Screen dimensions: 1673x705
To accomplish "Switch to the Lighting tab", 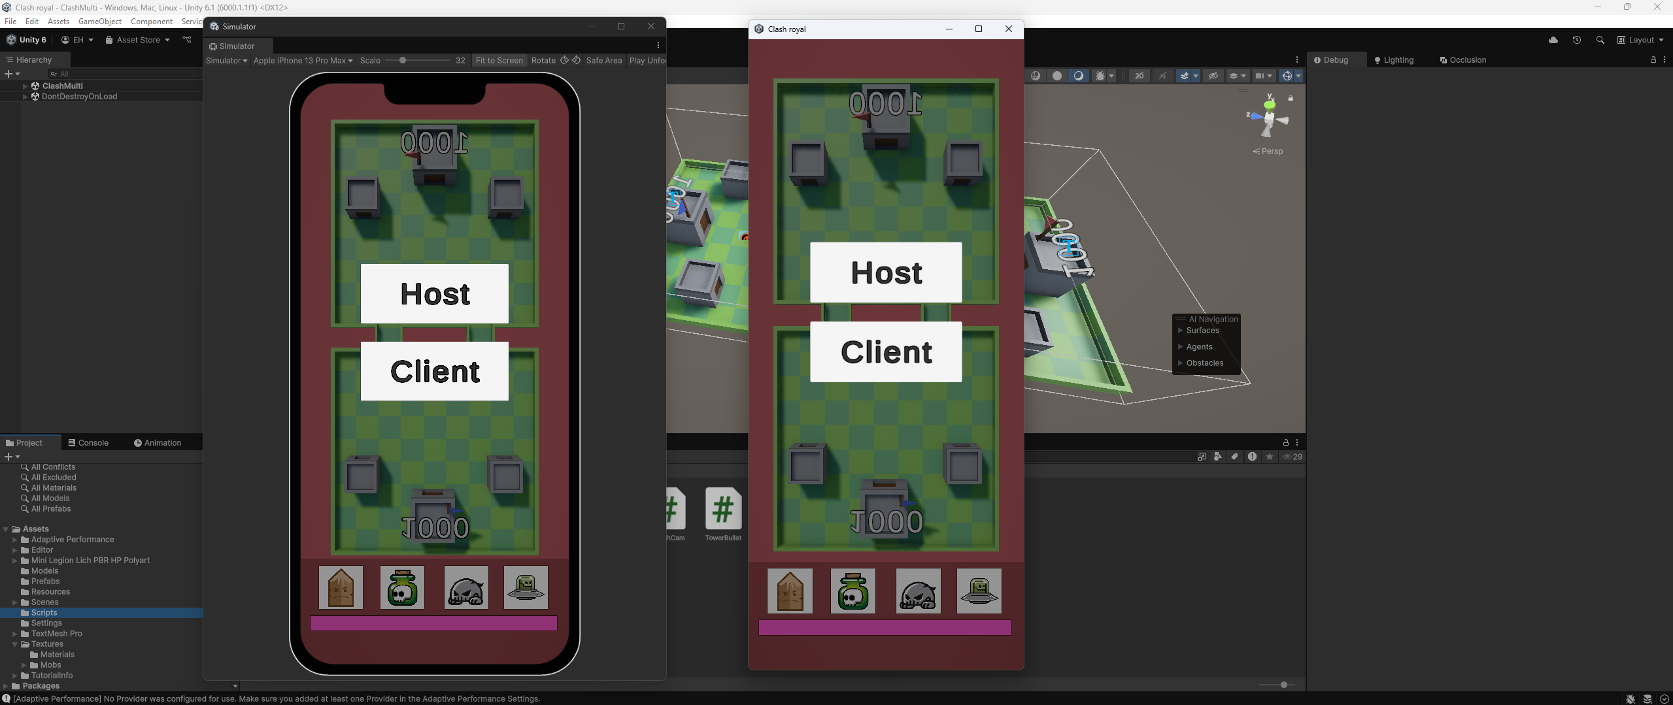I will click(1394, 59).
